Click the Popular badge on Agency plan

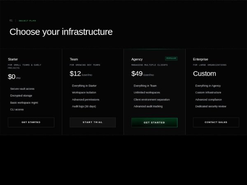(171, 58)
